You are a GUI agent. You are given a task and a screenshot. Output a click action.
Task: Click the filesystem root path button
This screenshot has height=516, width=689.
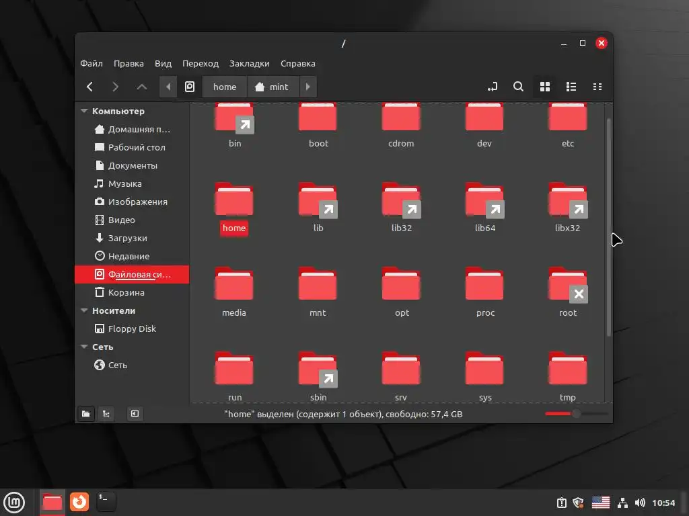pos(189,87)
